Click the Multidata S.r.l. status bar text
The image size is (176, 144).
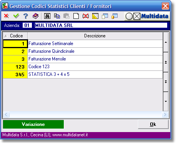click(x=45, y=135)
